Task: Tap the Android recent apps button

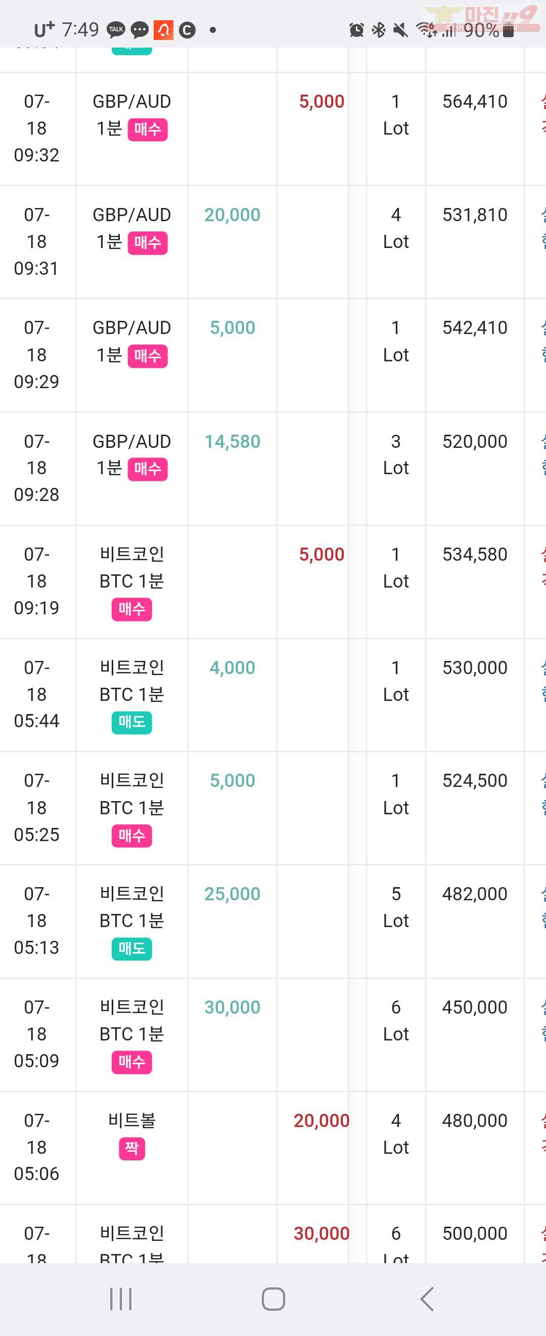Action: coord(121,1299)
